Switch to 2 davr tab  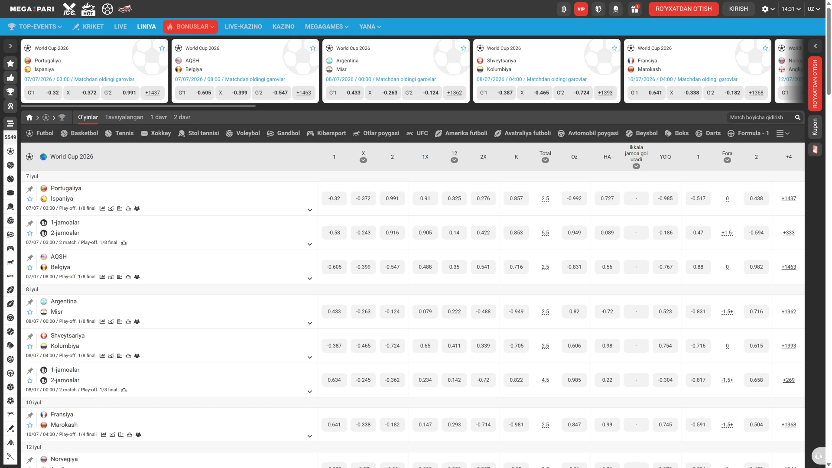click(x=182, y=117)
